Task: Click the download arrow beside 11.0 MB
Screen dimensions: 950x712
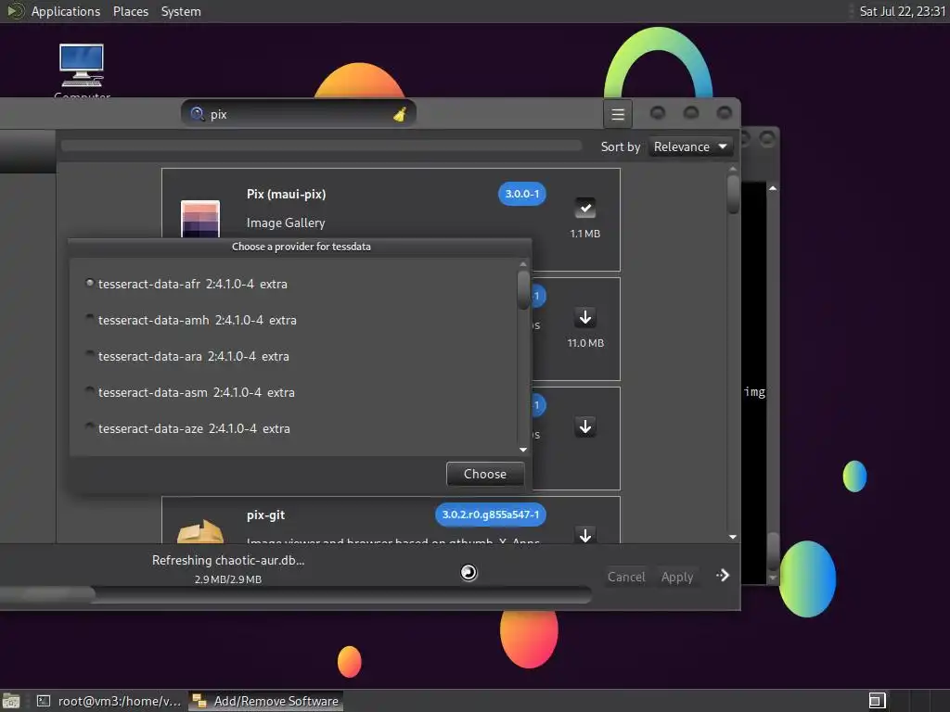Action: pos(585,317)
